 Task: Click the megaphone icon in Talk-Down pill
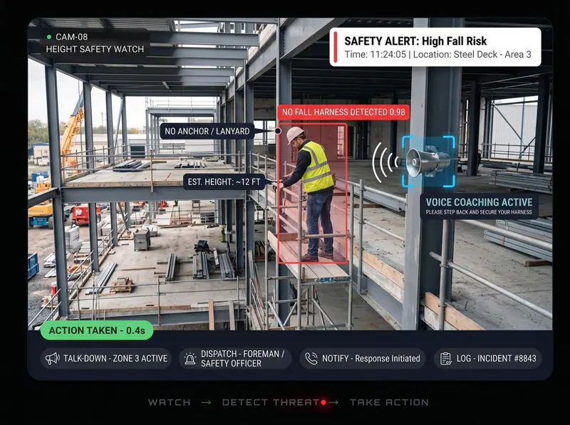point(52,359)
